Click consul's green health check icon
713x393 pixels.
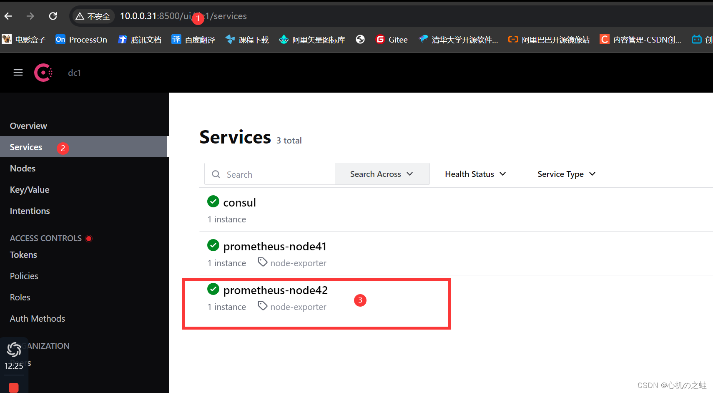(x=213, y=202)
